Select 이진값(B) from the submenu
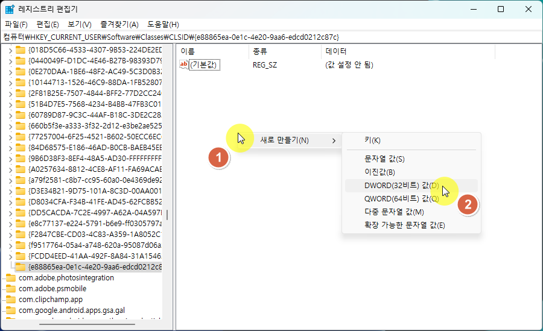The height and width of the screenshot is (331, 543). pyautogui.click(x=411, y=172)
